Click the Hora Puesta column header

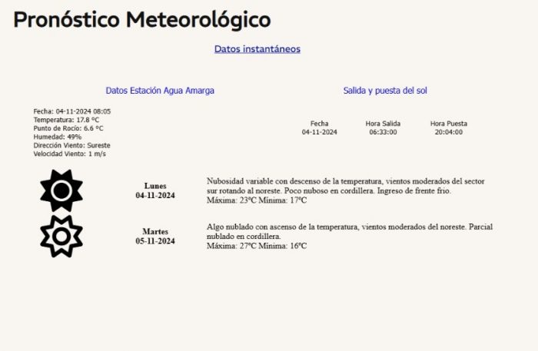click(448, 124)
